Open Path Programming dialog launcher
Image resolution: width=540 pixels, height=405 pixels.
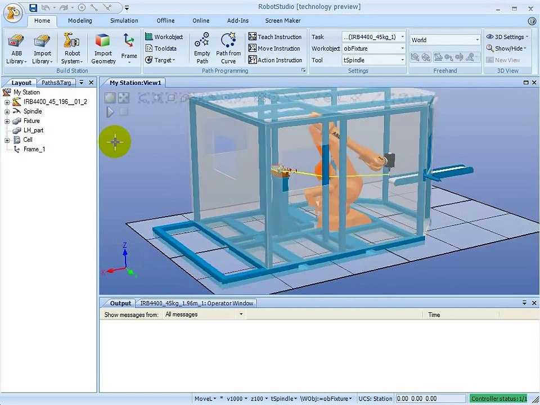[303, 70]
